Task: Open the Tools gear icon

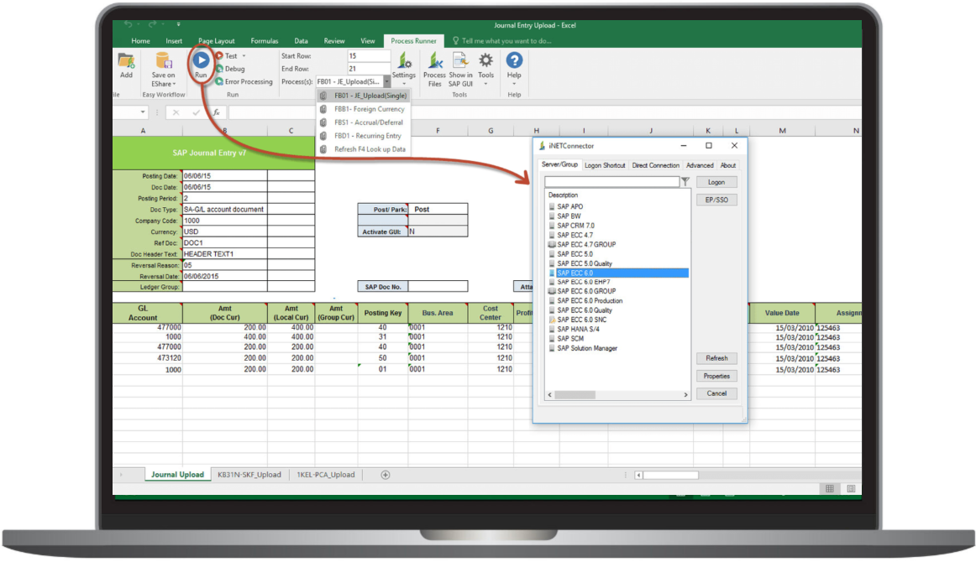Action: tap(485, 60)
